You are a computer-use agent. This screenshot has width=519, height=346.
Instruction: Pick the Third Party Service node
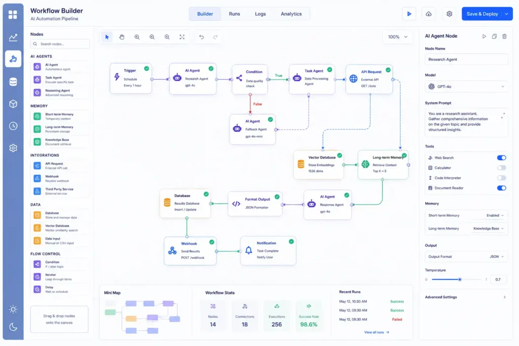coord(60,191)
